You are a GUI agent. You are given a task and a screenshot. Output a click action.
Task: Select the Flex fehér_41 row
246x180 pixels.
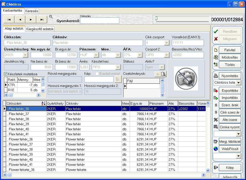tap(104, 134)
